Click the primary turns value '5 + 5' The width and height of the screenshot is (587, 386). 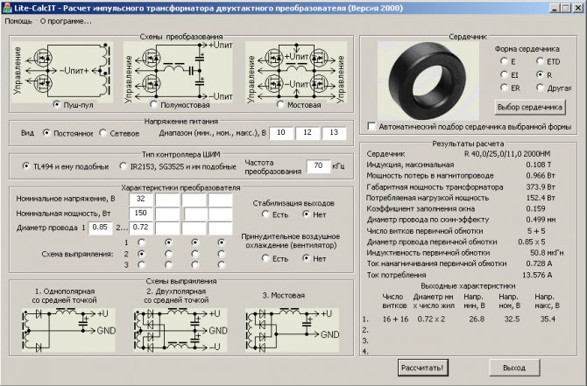536,231
